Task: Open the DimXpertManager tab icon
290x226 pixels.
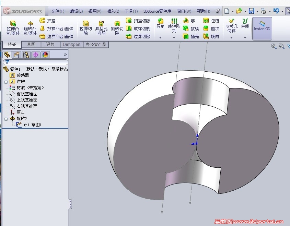Action: pyautogui.click(x=36, y=55)
